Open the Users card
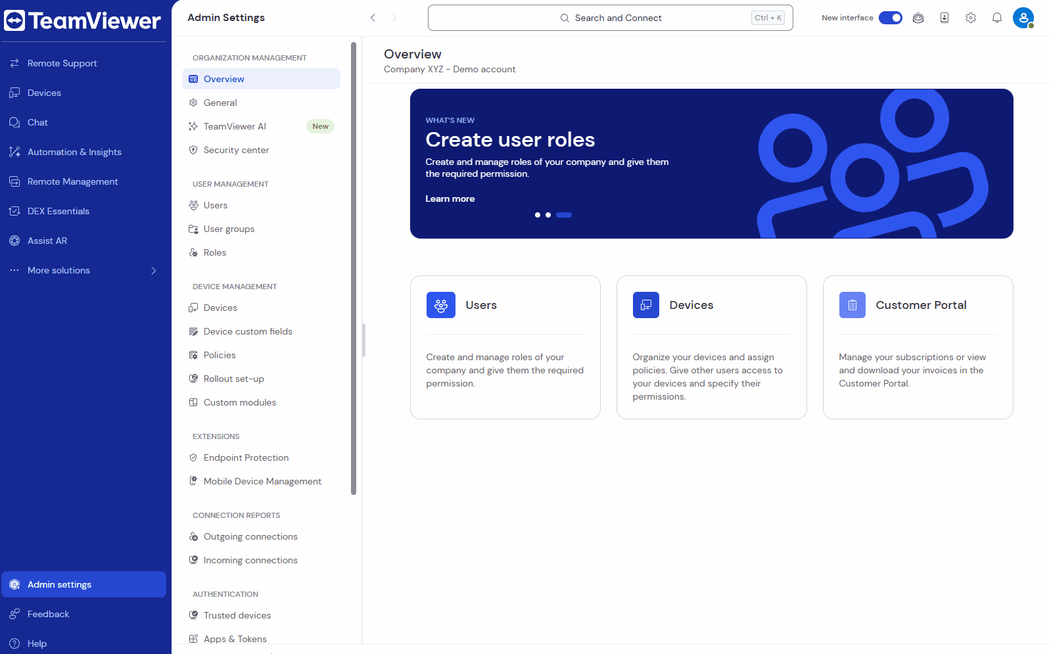 coord(505,347)
